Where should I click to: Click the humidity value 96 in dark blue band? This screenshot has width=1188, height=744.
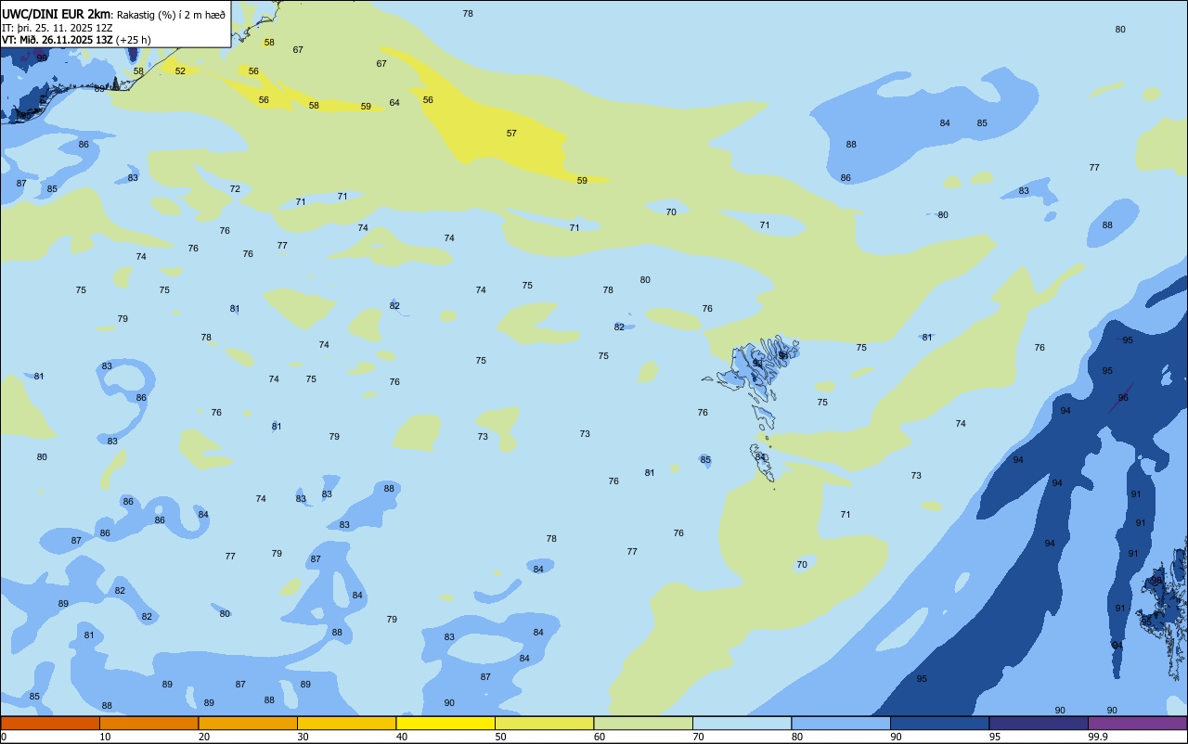(x=1123, y=398)
